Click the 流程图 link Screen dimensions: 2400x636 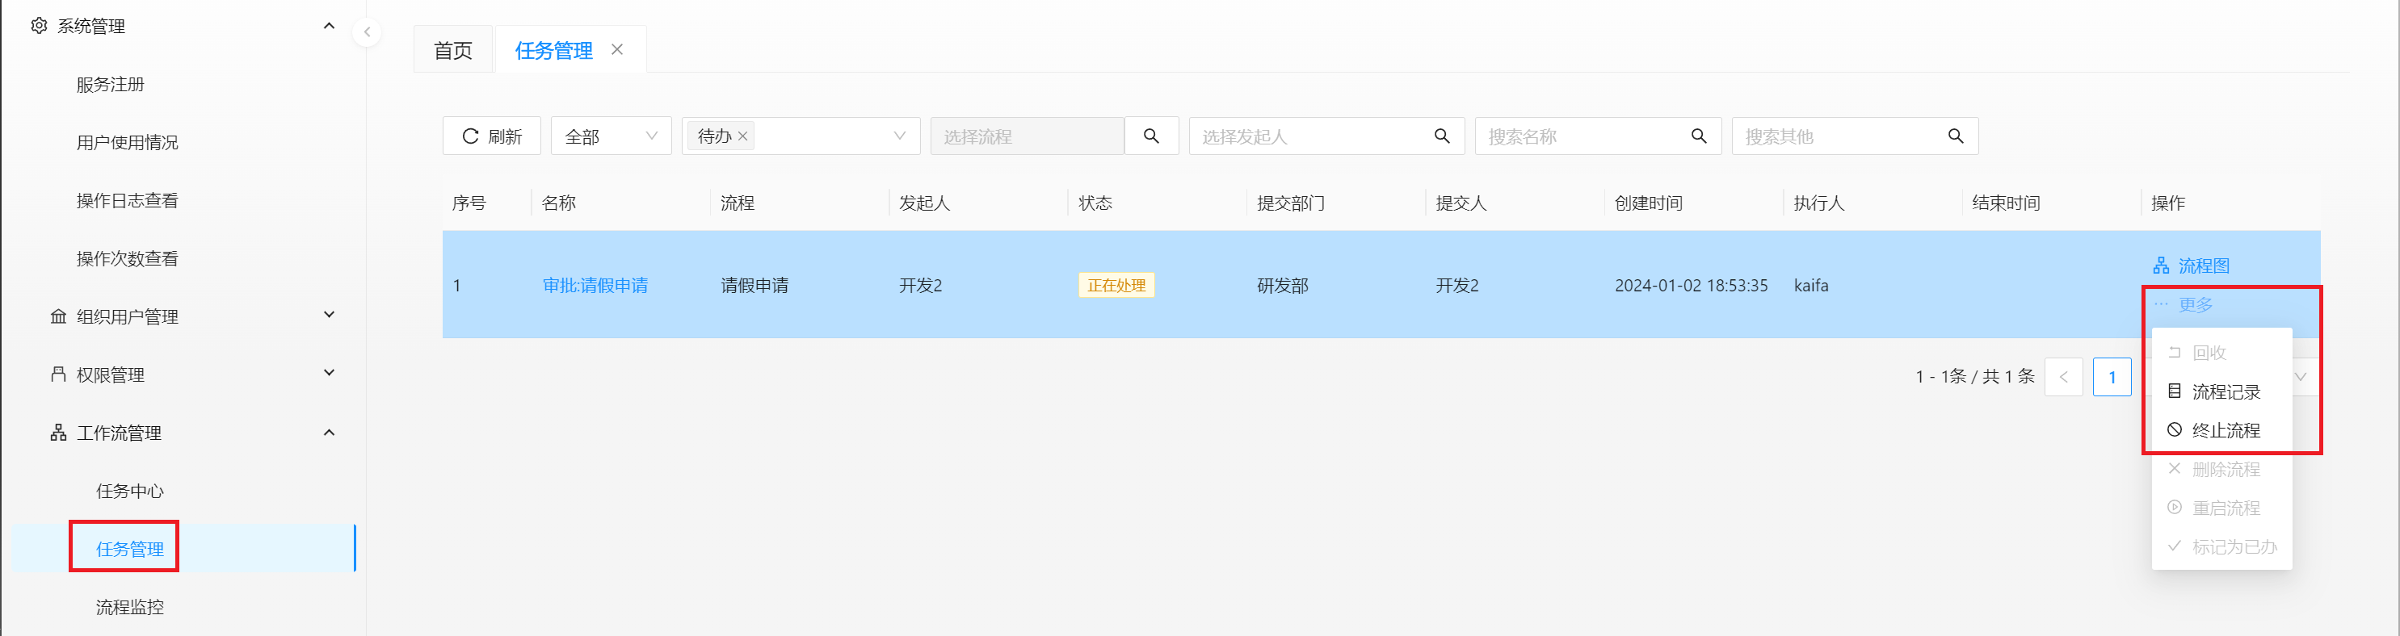[2192, 266]
